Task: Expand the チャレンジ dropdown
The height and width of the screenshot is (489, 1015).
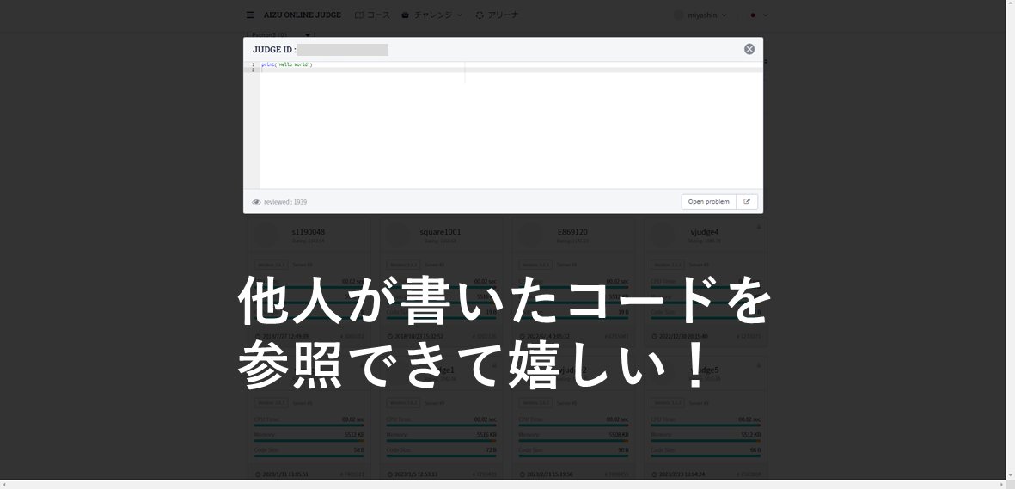Action: pos(431,15)
